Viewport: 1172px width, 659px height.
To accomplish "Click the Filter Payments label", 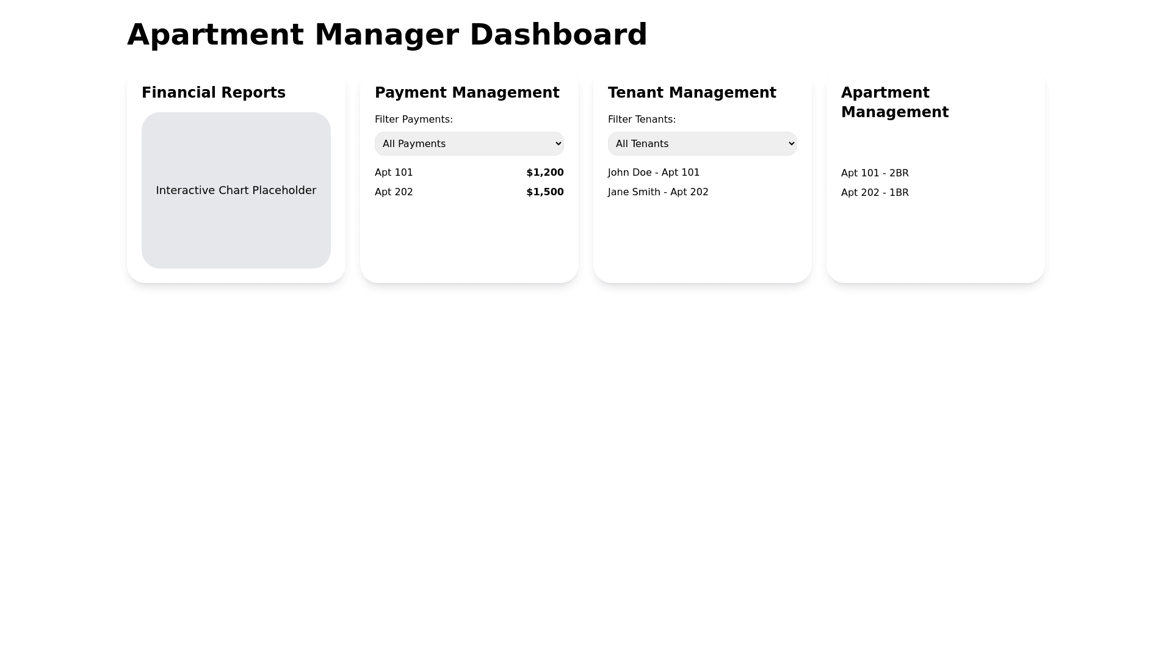I will (x=414, y=120).
